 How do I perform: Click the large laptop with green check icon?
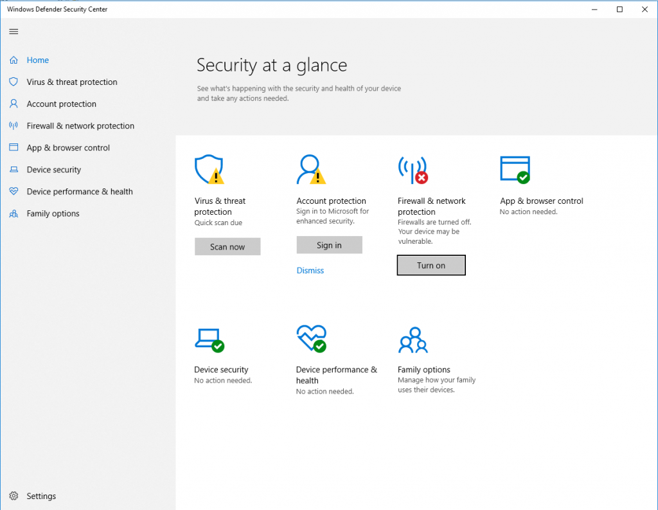[x=209, y=340]
